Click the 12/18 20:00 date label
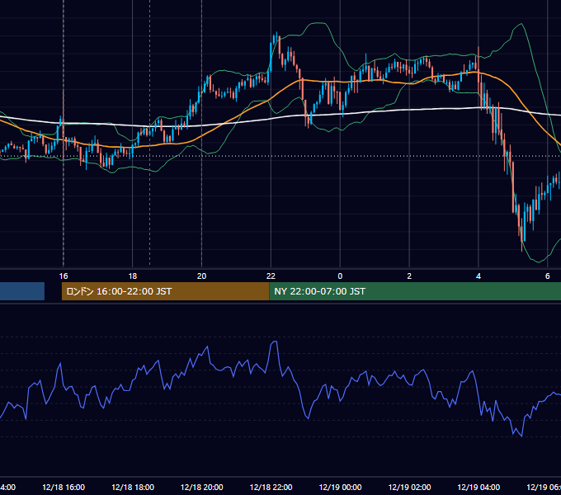This screenshot has height=495, width=561. pyautogui.click(x=202, y=487)
